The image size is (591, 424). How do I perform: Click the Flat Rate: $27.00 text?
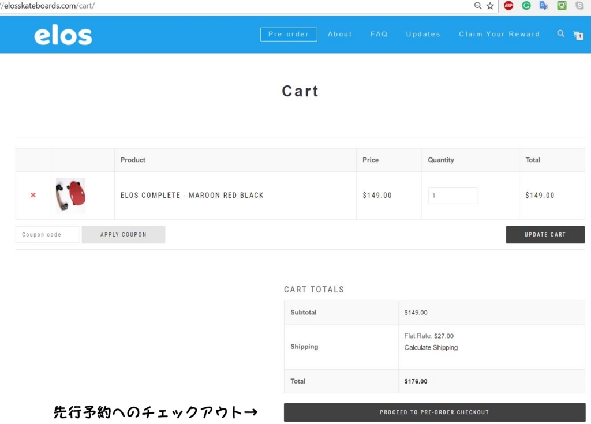tap(429, 336)
